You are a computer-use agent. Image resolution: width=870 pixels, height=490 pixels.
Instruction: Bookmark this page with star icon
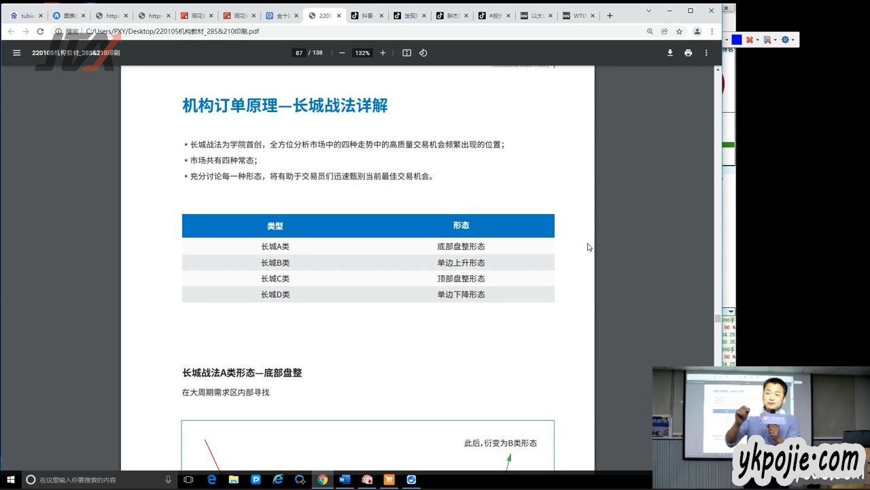pos(679,31)
